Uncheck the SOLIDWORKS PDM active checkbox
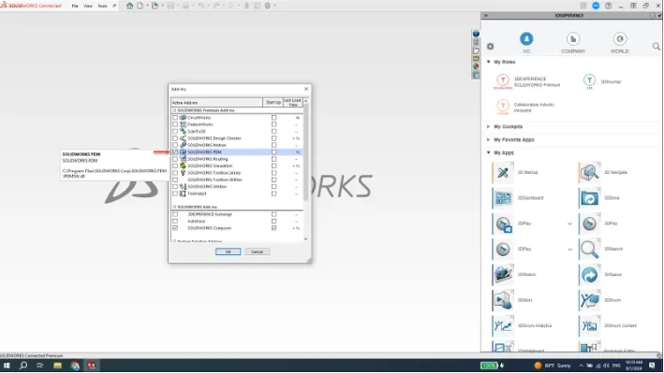This screenshot has width=664, height=373. coord(175,151)
